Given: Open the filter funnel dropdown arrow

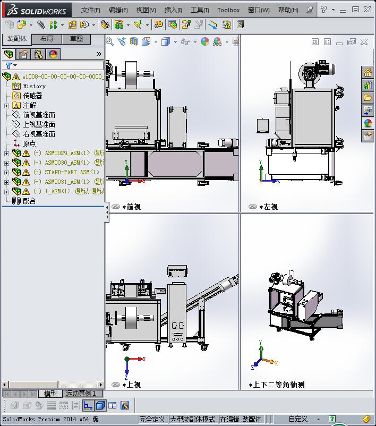Looking at the screenshot, I should tap(15, 65).
